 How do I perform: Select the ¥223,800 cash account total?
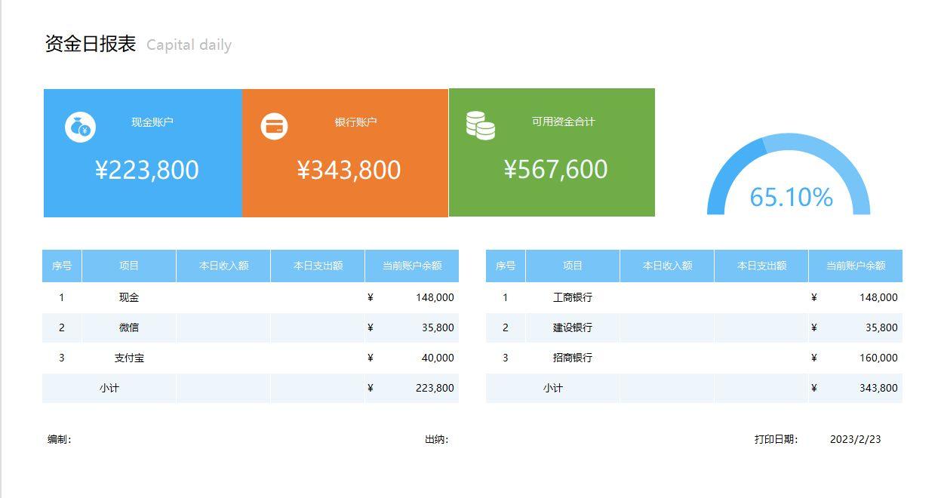point(147,170)
